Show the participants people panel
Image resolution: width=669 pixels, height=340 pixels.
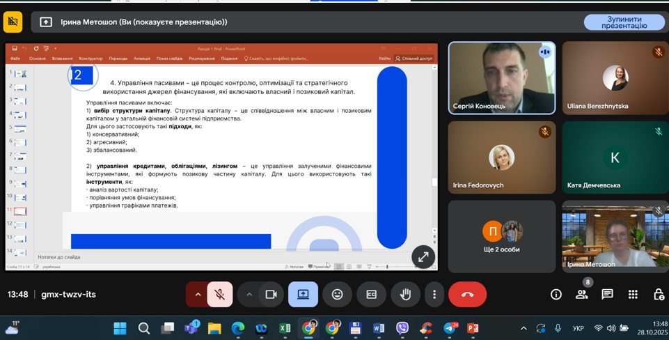coord(581,294)
